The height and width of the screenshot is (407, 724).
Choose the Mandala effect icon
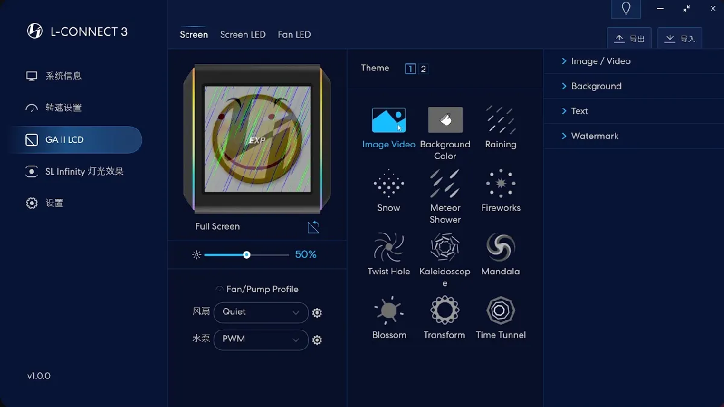click(x=501, y=247)
